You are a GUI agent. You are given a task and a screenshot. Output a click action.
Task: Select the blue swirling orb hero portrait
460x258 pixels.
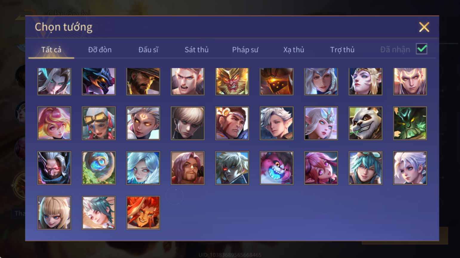pyautogui.click(x=99, y=168)
